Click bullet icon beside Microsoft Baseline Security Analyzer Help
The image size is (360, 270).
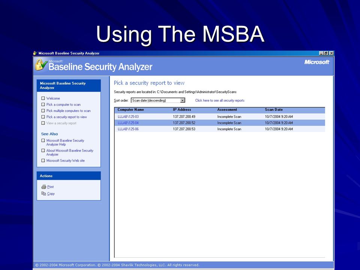(x=43, y=141)
